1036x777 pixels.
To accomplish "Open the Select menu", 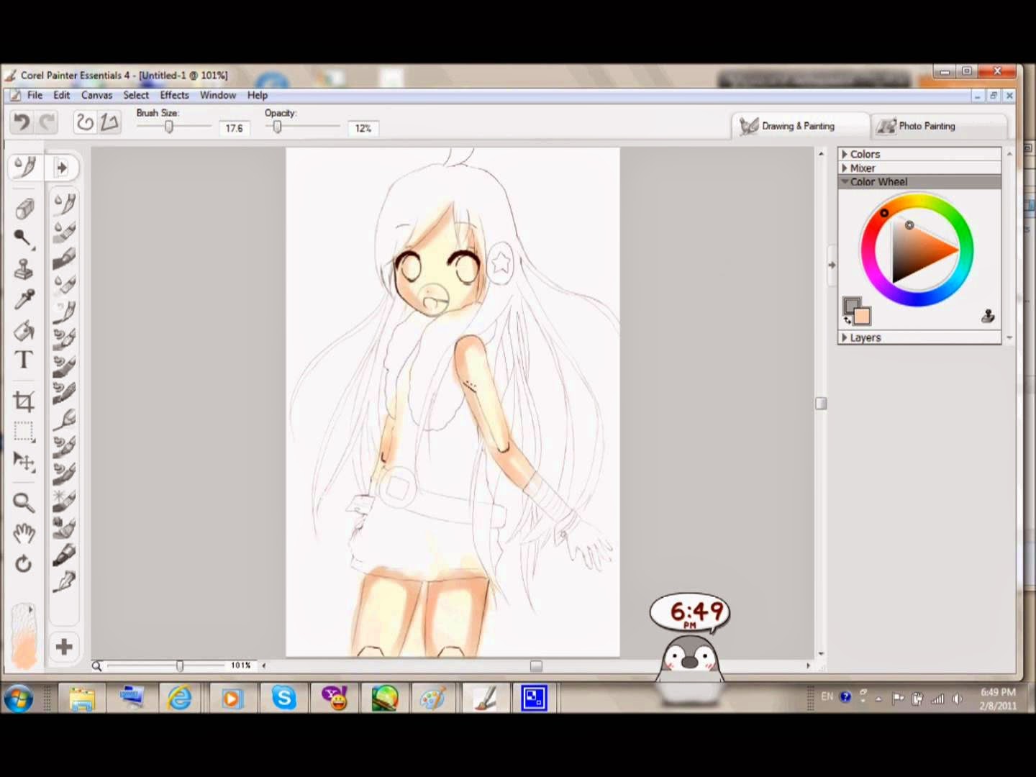I will [x=136, y=95].
